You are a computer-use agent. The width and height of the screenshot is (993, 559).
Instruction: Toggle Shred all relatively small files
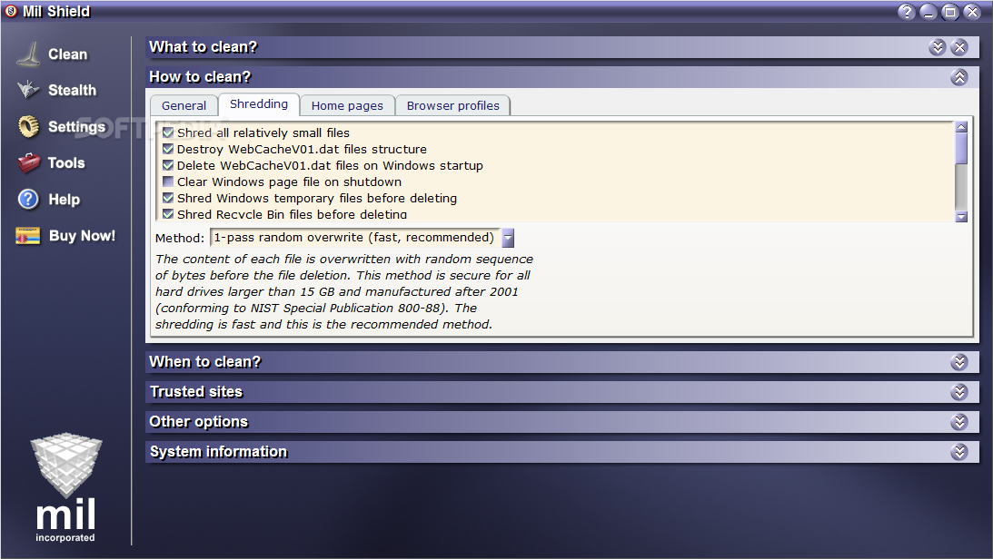[x=168, y=132]
